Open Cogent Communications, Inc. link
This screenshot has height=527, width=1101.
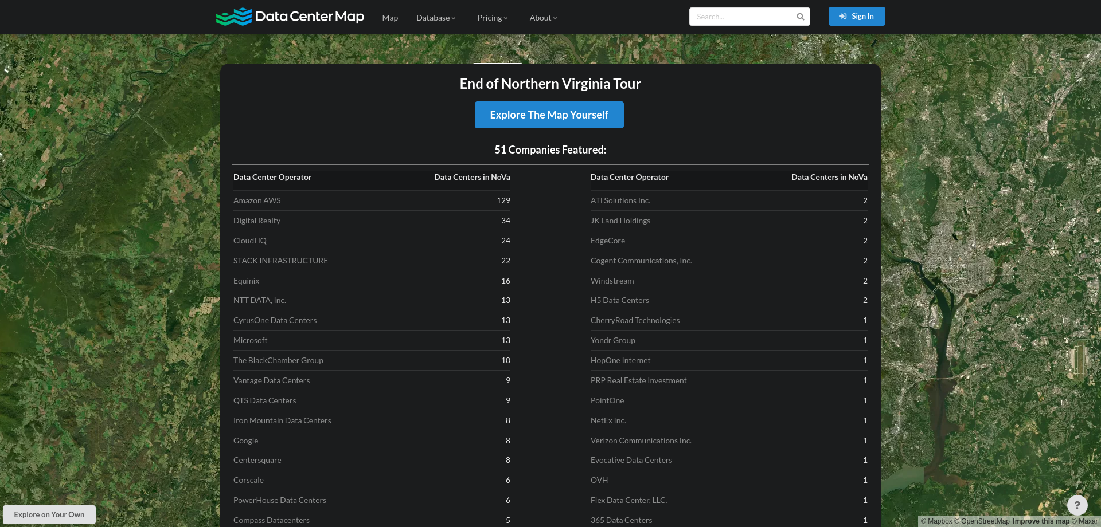point(641,261)
